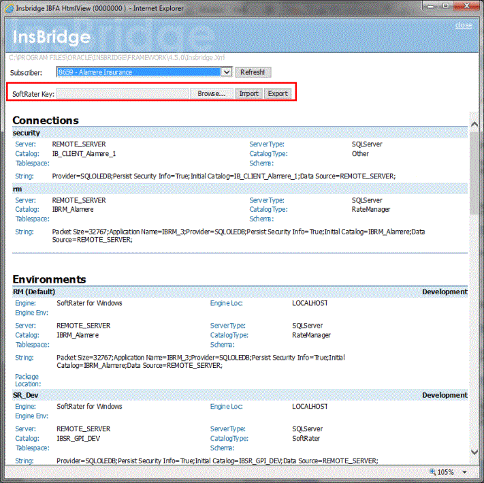Click the Insbridge.Xml file path text
The height and width of the screenshot is (483, 484).
(x=117, y=57)
